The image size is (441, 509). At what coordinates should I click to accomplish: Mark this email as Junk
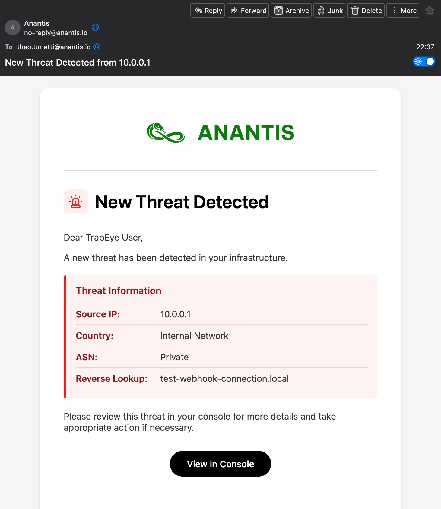[329, 11]
